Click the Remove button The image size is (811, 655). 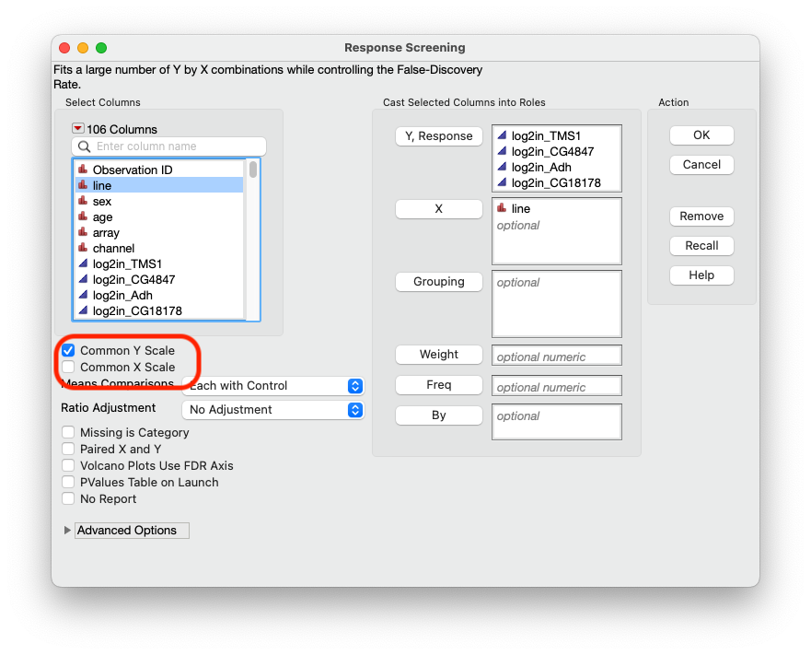701,216
